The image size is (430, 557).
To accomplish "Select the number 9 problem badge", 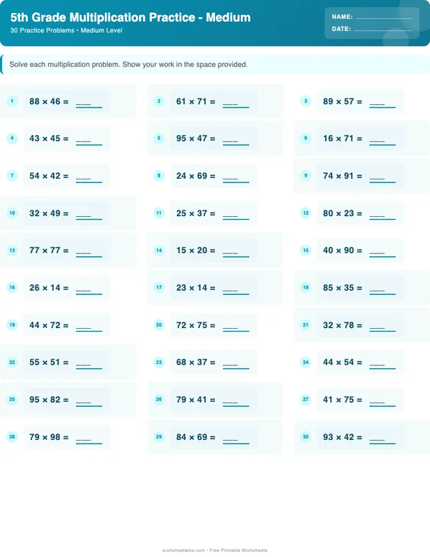I will point(305,176).
